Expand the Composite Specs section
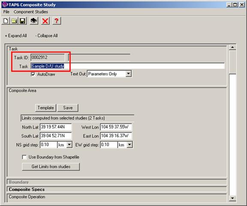The image size is (247, 206). 27,189
